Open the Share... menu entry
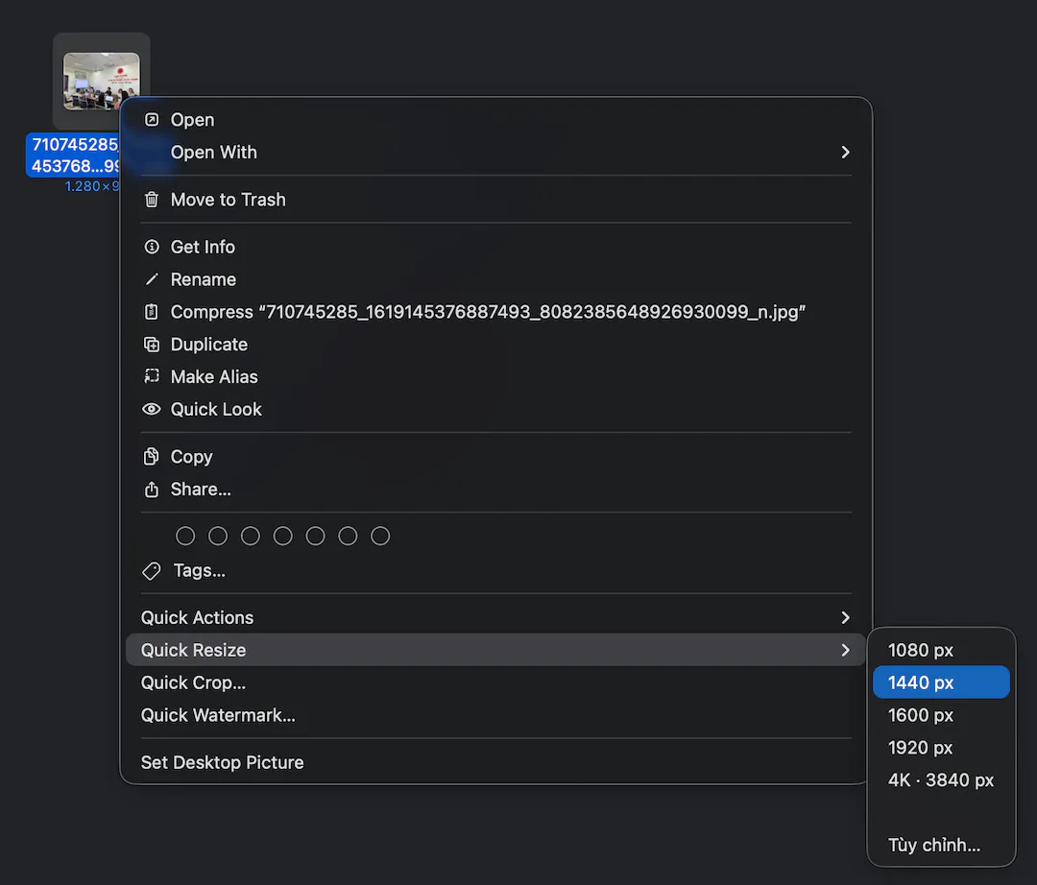 click(x=496, y=490)
